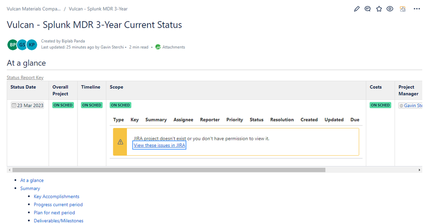Click the Overall Project ON SCHED badge
The height and width of the screenshot is (224, 427).
click(63, 105)
